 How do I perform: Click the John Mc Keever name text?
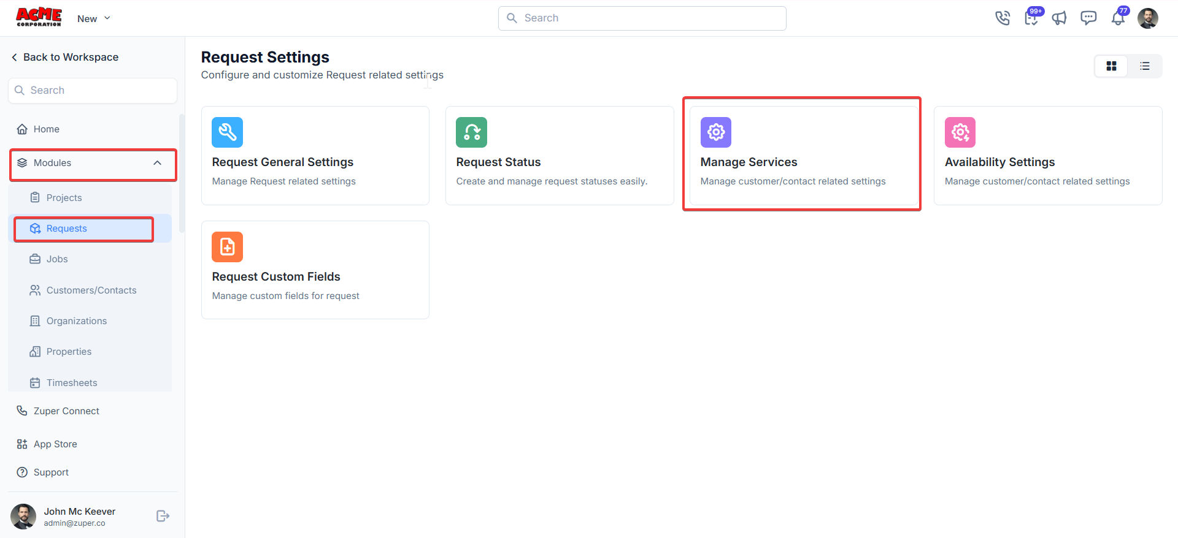79,512
